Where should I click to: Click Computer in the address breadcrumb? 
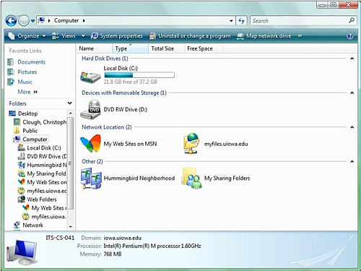[x=66, y=21]
